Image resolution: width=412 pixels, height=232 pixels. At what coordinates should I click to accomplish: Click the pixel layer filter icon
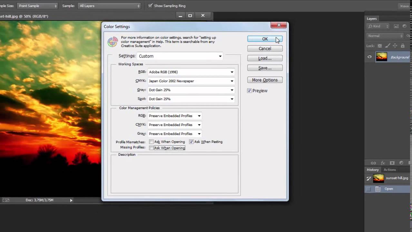396,26
